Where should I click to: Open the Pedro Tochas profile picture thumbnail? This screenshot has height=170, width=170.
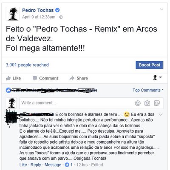(x=13, y=14)
